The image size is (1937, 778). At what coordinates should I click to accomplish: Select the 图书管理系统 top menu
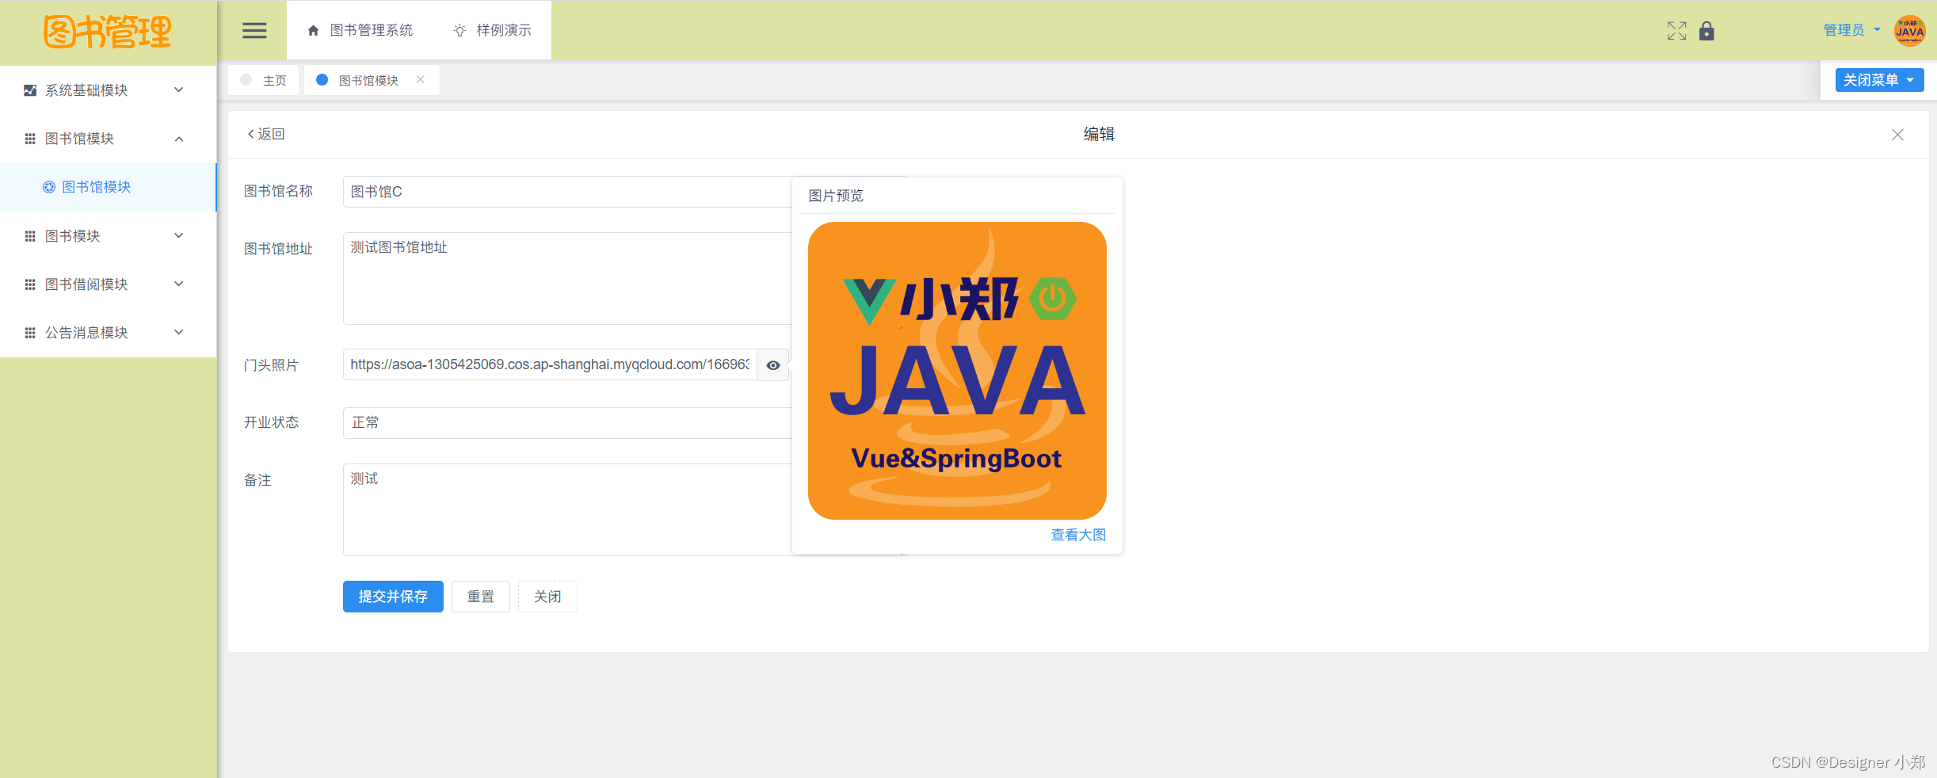coord(360,30)
